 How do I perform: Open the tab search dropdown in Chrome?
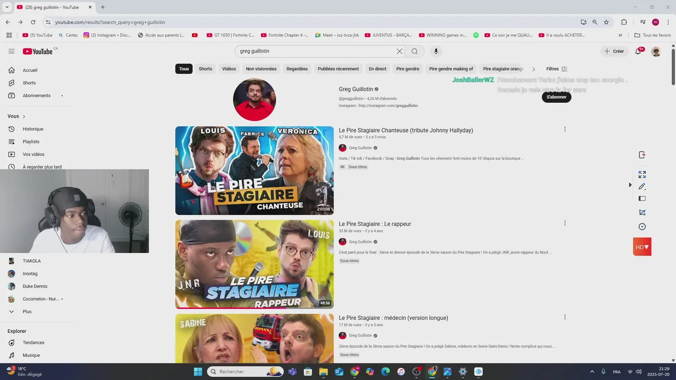point(7,7)
